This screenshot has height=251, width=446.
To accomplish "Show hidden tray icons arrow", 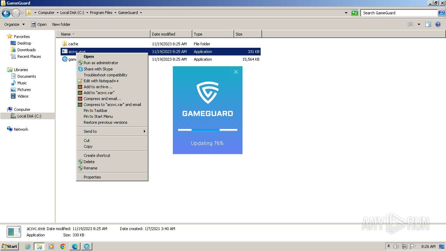I will pos(389,246).
